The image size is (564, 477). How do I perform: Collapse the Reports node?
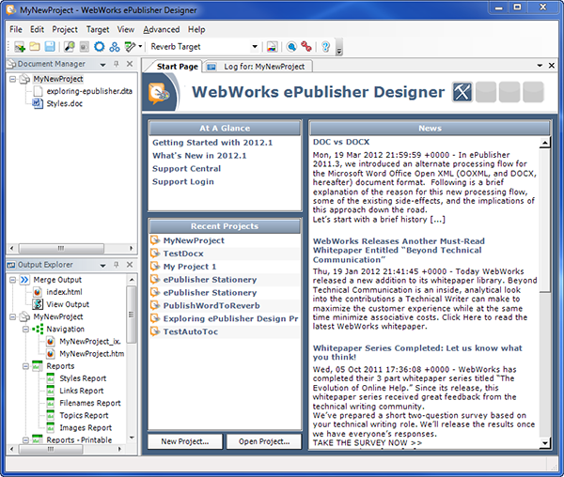tap(26, 366)
